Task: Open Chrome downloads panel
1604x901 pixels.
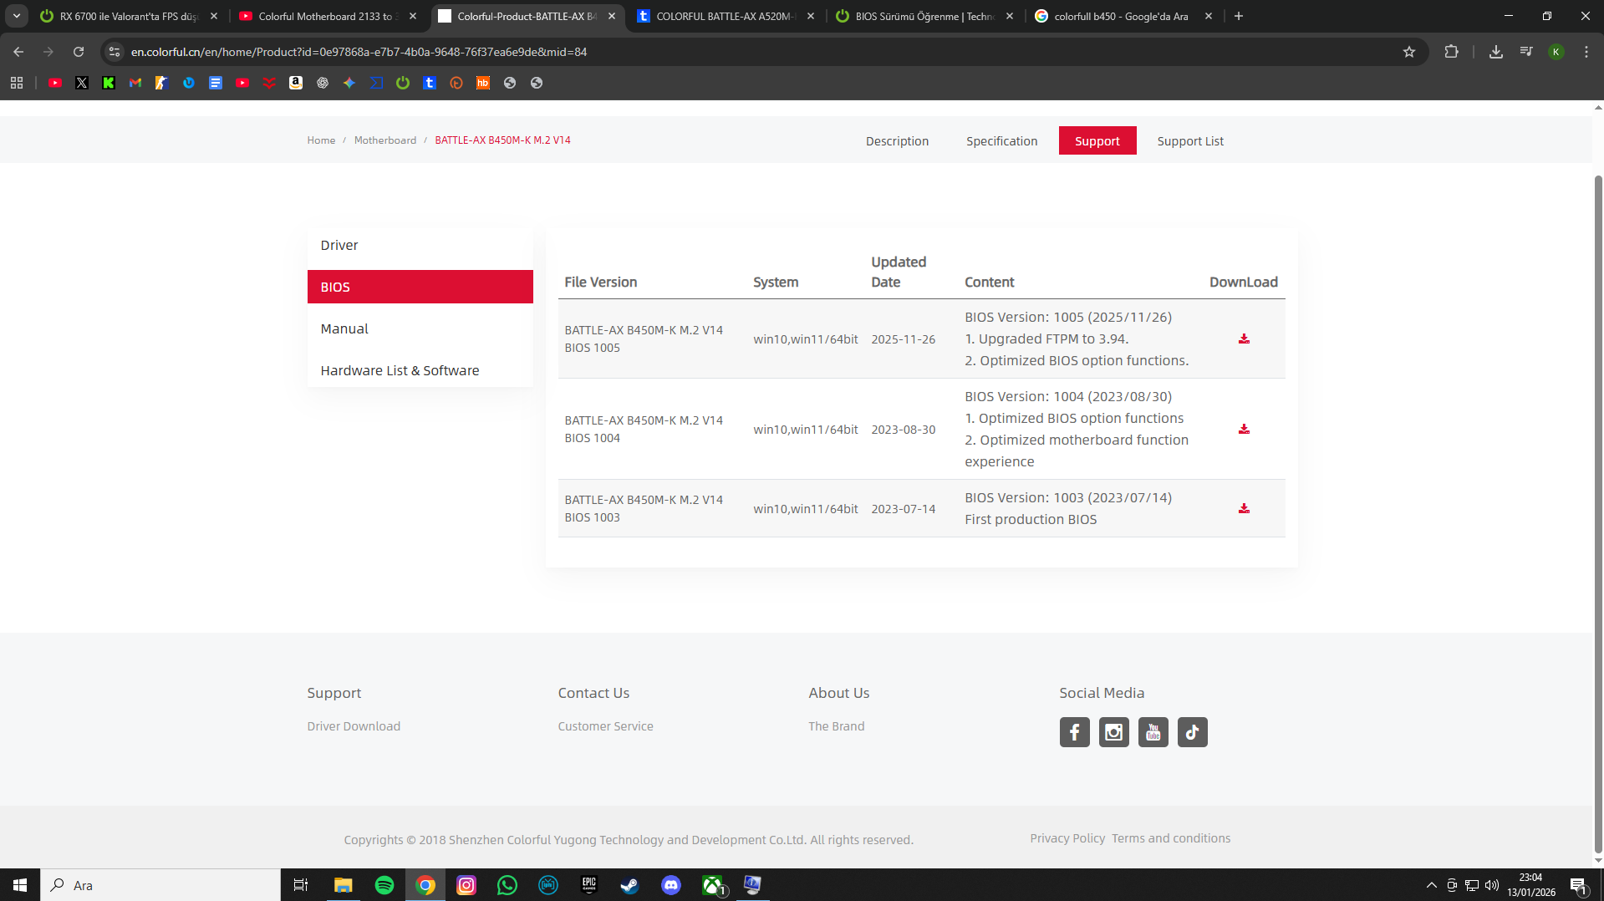Action: [x=1496, y=52]
